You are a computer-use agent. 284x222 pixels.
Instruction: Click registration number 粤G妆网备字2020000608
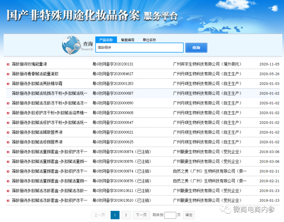pos(113,113)
